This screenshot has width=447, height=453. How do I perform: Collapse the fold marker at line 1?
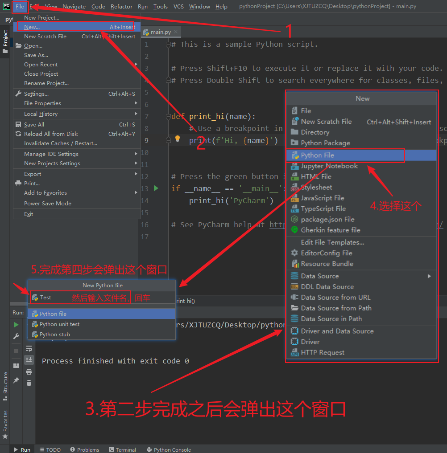point(168,45)
